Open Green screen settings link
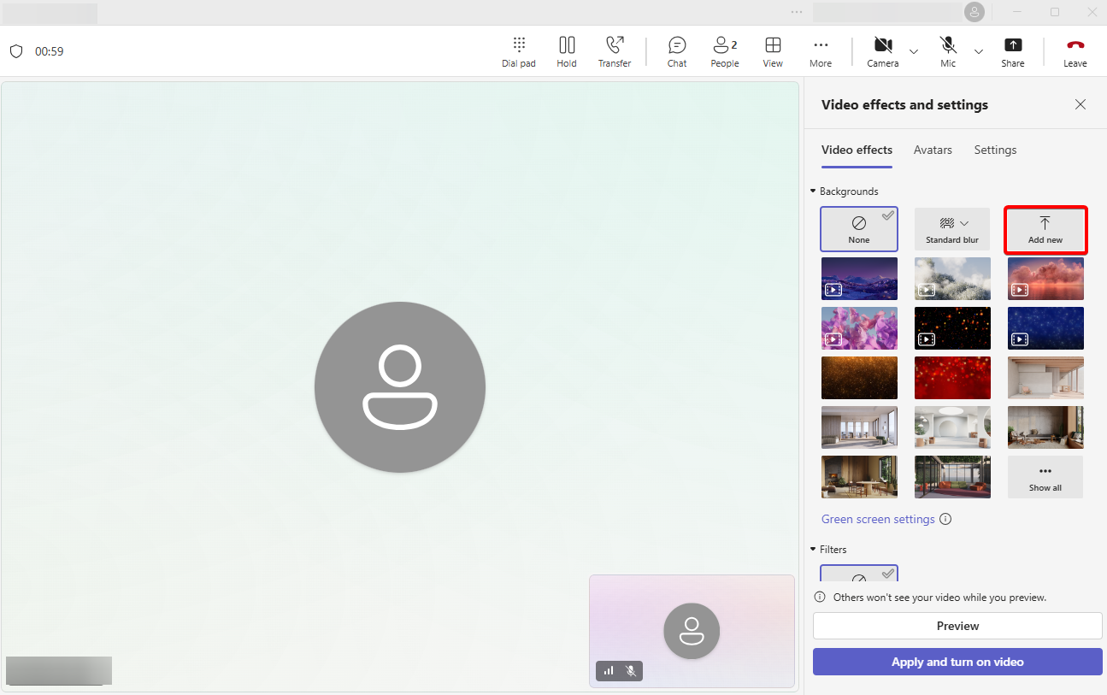Viewport: 1107px width, 695px height. pyautogui.click(x=878, y=519)
